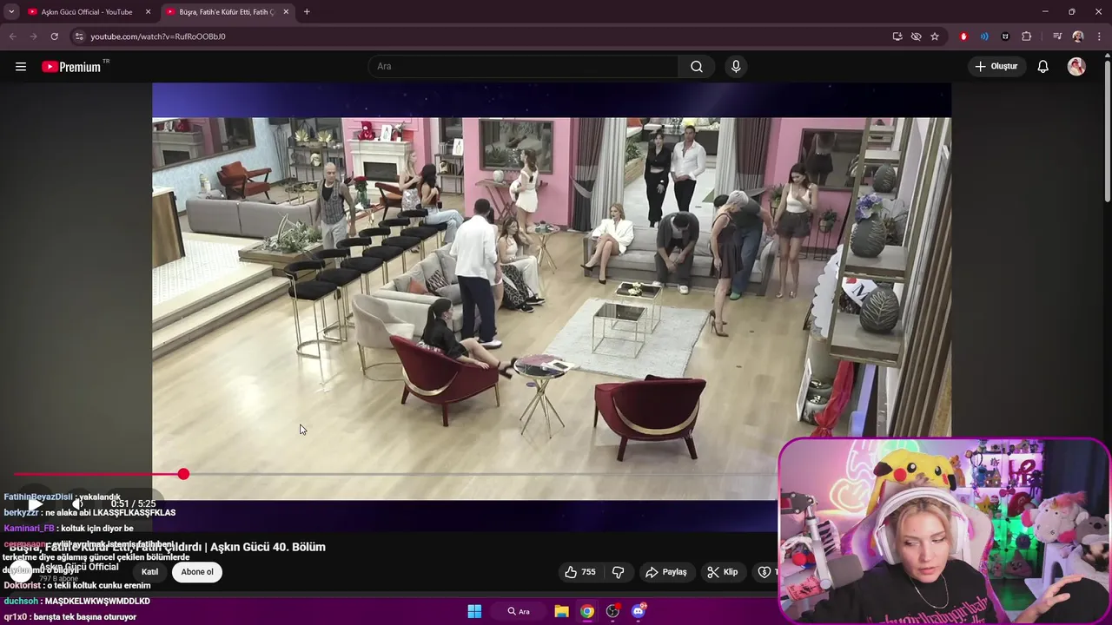
Task: Open the YouTube hamburger guide menu
Action: [21, 67]
